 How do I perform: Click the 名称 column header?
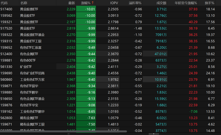[x=24, y=3]
